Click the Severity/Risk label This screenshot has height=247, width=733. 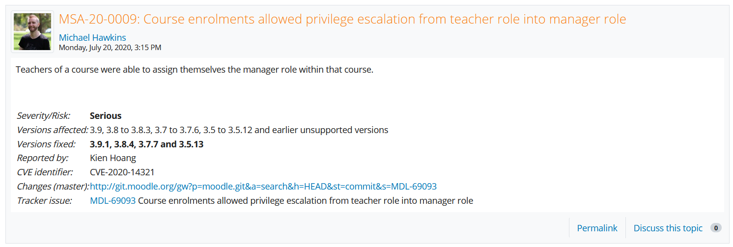(44, 116)
